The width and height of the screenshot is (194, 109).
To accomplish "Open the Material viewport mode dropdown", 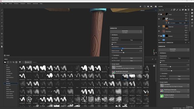I will 148,10.
